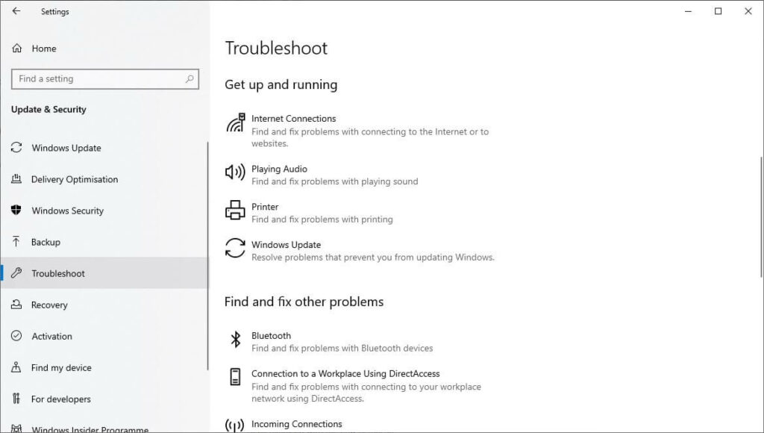Select Backup in the sidebar
The image size is (764, 433).
click(46, 242)
